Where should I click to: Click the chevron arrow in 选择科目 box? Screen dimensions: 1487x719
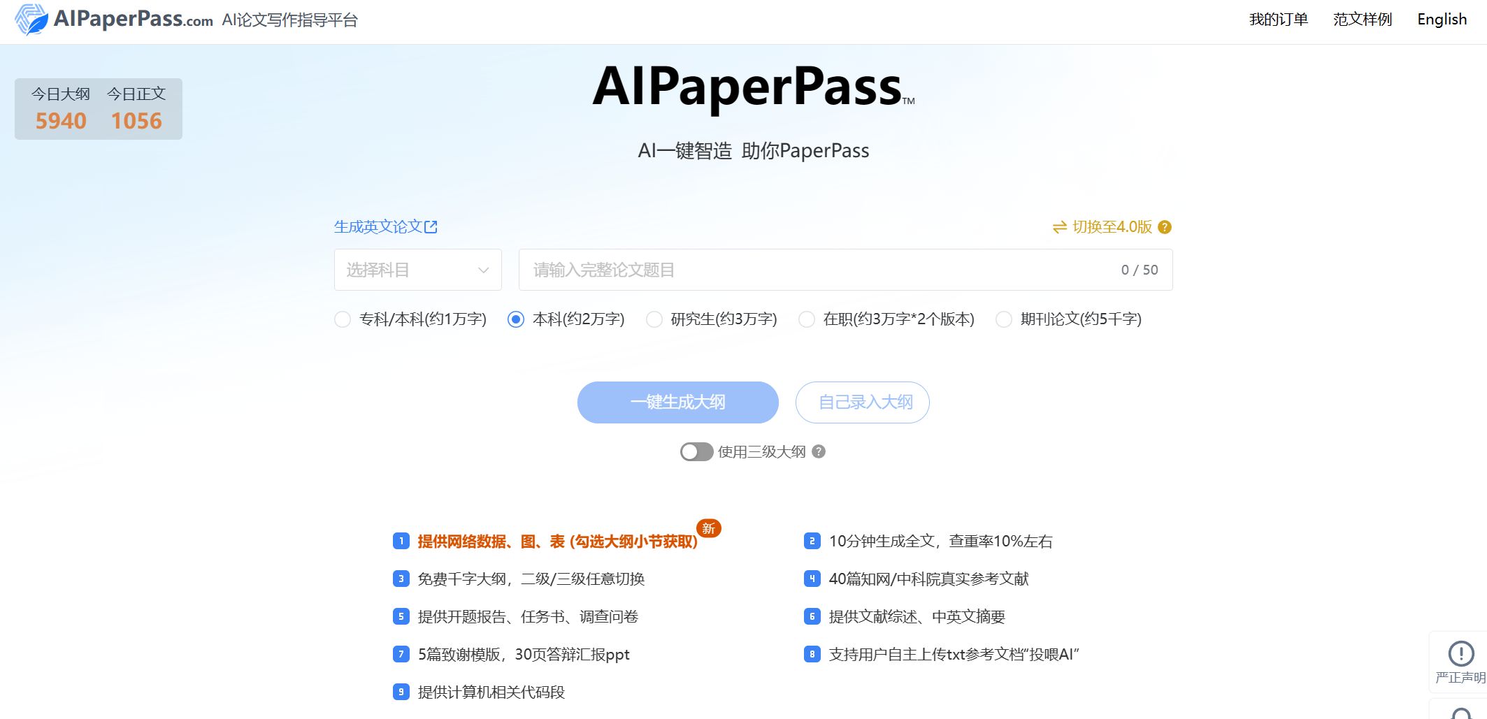[483, 270]
